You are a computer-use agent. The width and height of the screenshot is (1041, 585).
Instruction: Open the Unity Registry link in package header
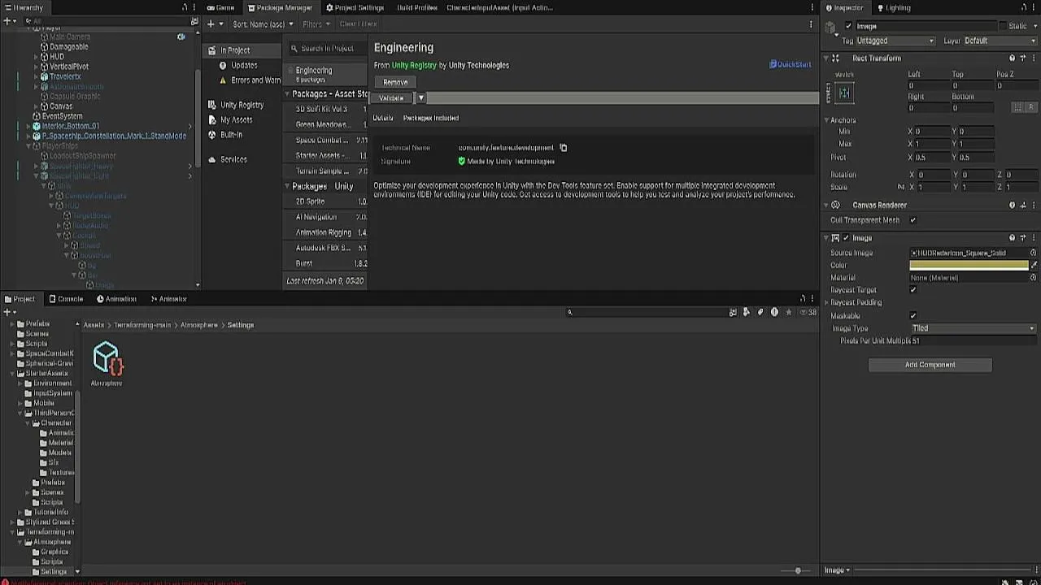(414, 65)
